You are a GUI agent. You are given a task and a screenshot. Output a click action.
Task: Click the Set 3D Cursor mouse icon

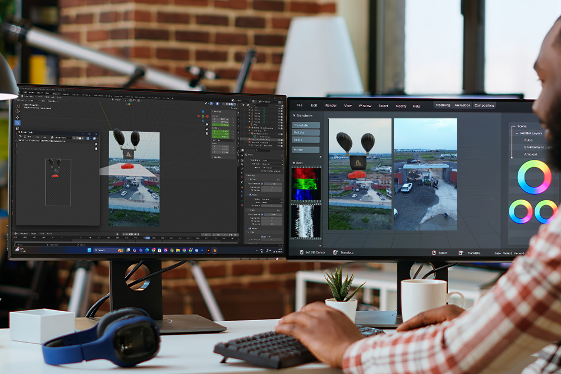[x=301, y=253]
